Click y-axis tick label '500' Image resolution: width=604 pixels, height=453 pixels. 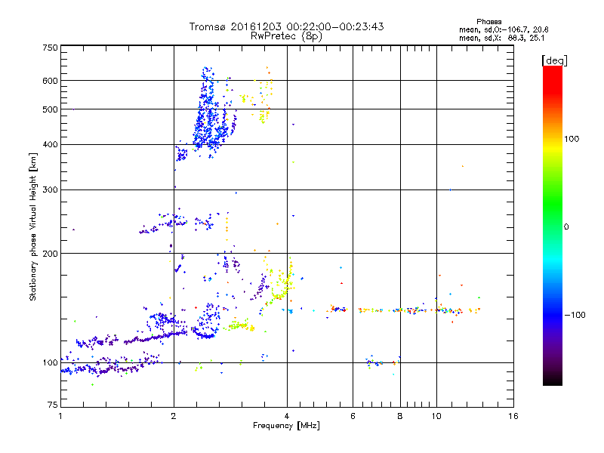(x=50, y=109)
